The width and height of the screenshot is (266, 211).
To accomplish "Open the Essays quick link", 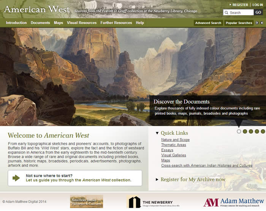I will (167, 150).
